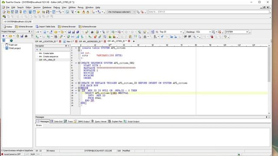
Task: Click the folder icon in Project Manager toolbar
Action: [x=10, y=36]
